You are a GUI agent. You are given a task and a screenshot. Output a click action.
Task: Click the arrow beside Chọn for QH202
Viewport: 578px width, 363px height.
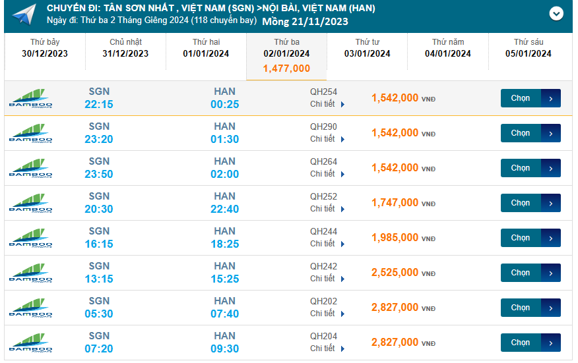(551, 308)
